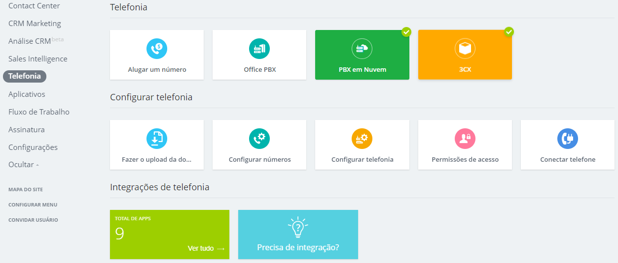The width and height of the screenshot is (618, 263).
Task: Click the TOTAL DE APPS count 9
Action: [119, 234]
